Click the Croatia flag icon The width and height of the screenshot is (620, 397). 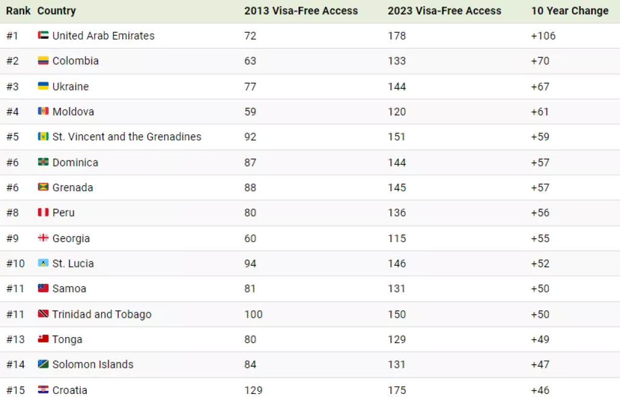point(43,390)
